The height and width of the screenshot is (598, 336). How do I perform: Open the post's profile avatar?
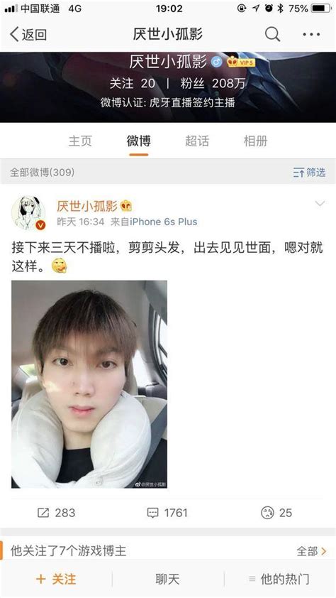[28, 214]
